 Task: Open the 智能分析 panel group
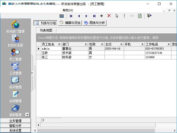click(15, 126)
